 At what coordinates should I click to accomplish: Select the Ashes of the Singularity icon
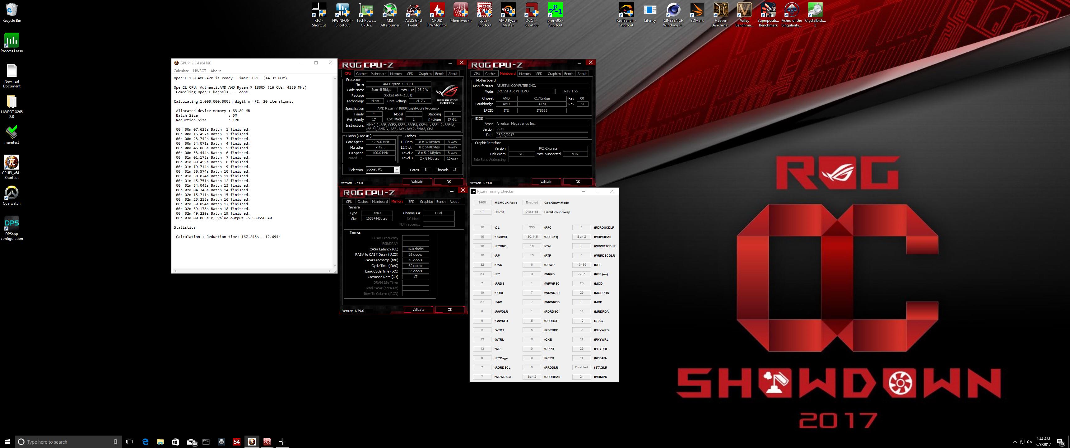tap(792, 15)
